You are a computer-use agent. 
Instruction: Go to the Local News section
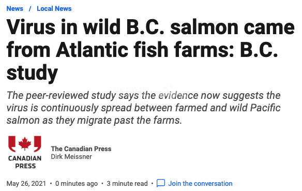[54, 9]
